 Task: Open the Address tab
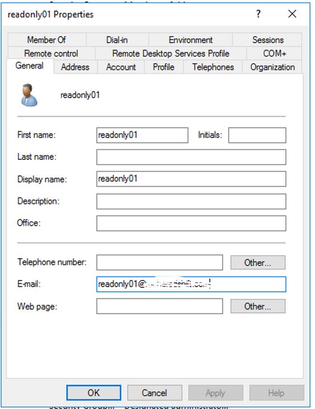(75, 67)
